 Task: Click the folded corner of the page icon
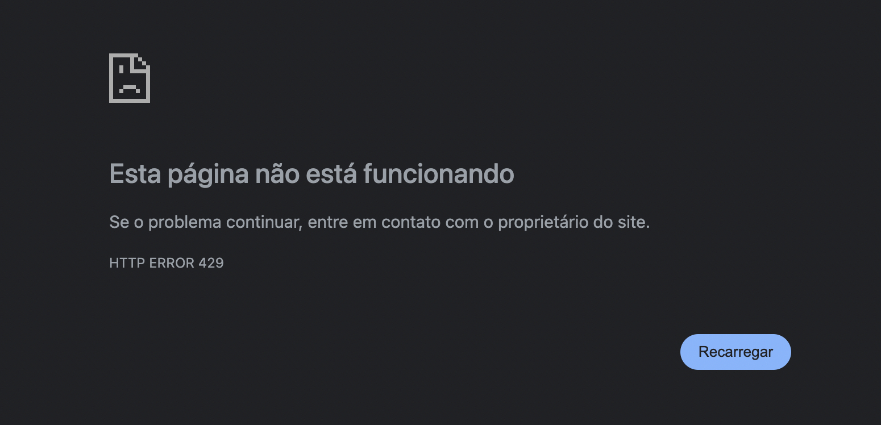click(x=142, y=61)
